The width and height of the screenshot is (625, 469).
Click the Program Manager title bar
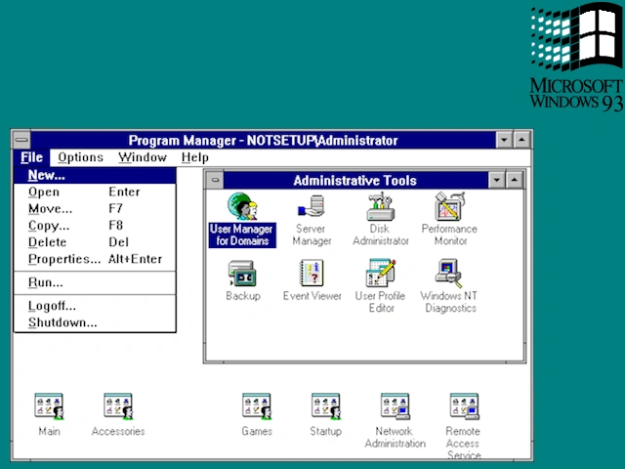(x=263, y=140)
